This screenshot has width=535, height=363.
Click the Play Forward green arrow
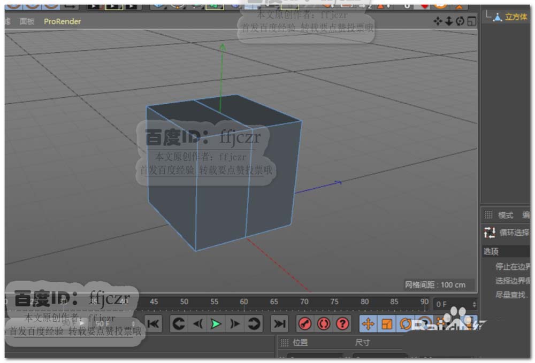pos(216,323)
